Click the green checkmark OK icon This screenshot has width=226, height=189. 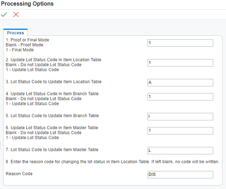pos(4,15)
